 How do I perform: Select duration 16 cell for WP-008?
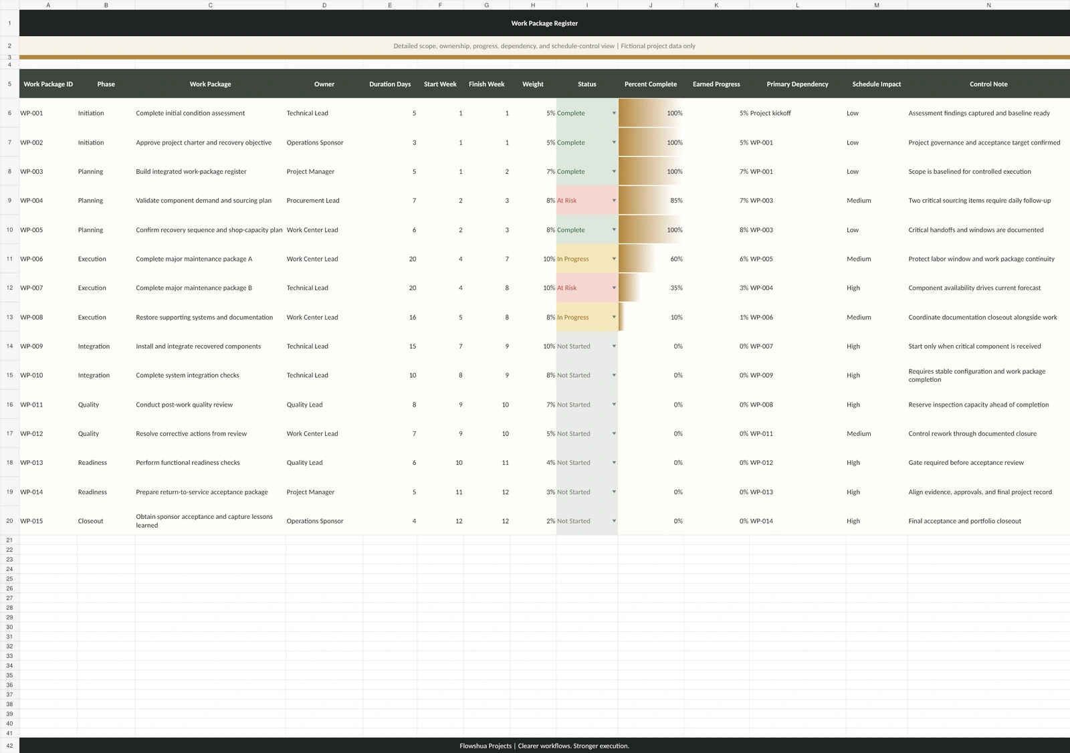pyautogui.click(x=390, y=317)
